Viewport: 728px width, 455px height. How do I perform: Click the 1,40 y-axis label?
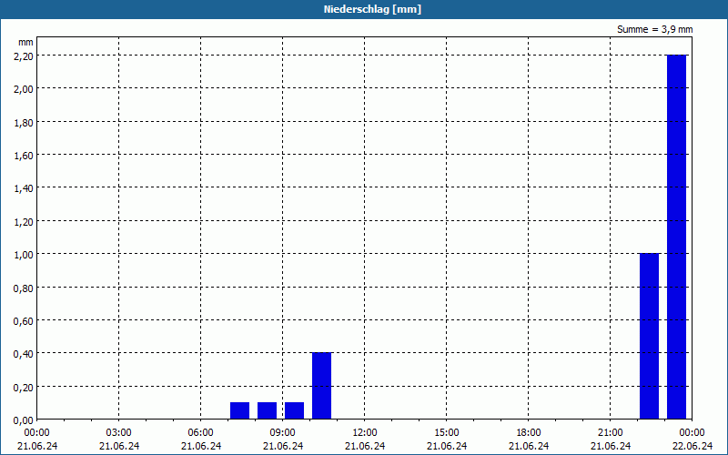[x=24, y=188]
